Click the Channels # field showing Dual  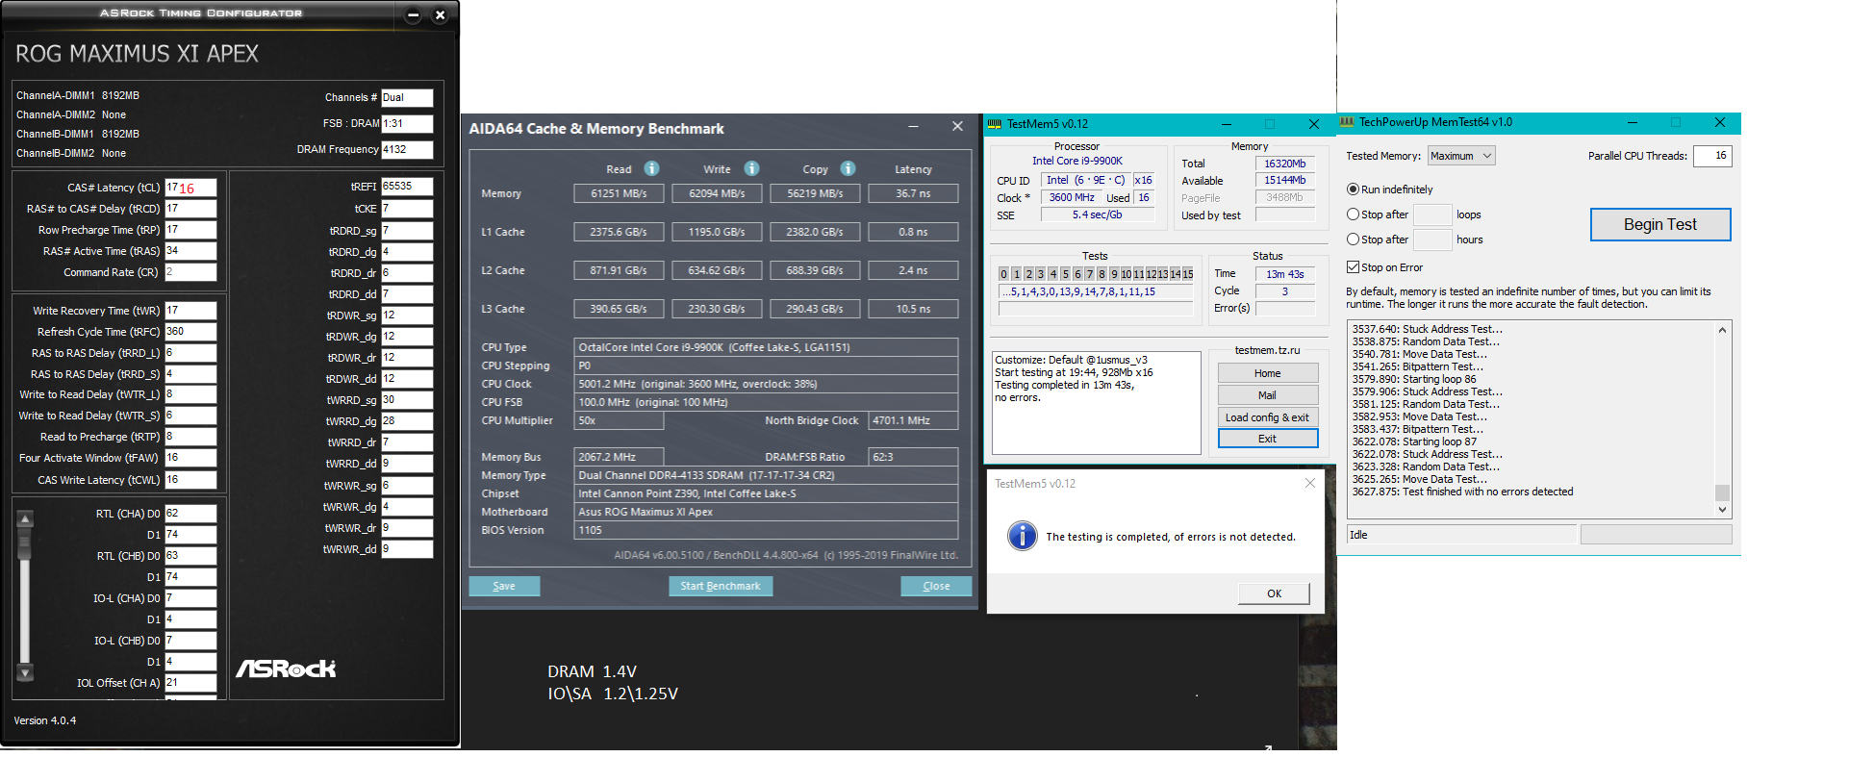click(407, 97)
